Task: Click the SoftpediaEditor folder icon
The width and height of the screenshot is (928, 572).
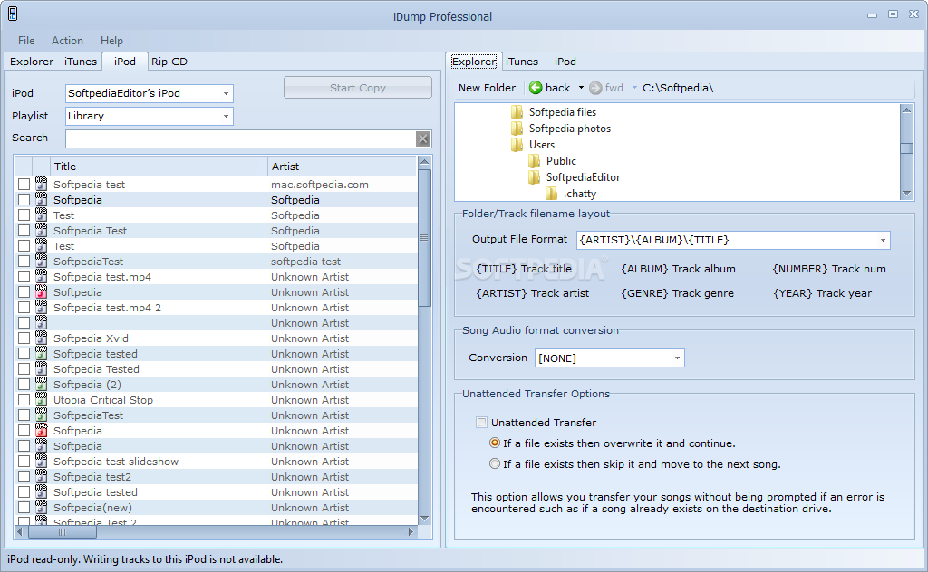Action: (535, 177)
